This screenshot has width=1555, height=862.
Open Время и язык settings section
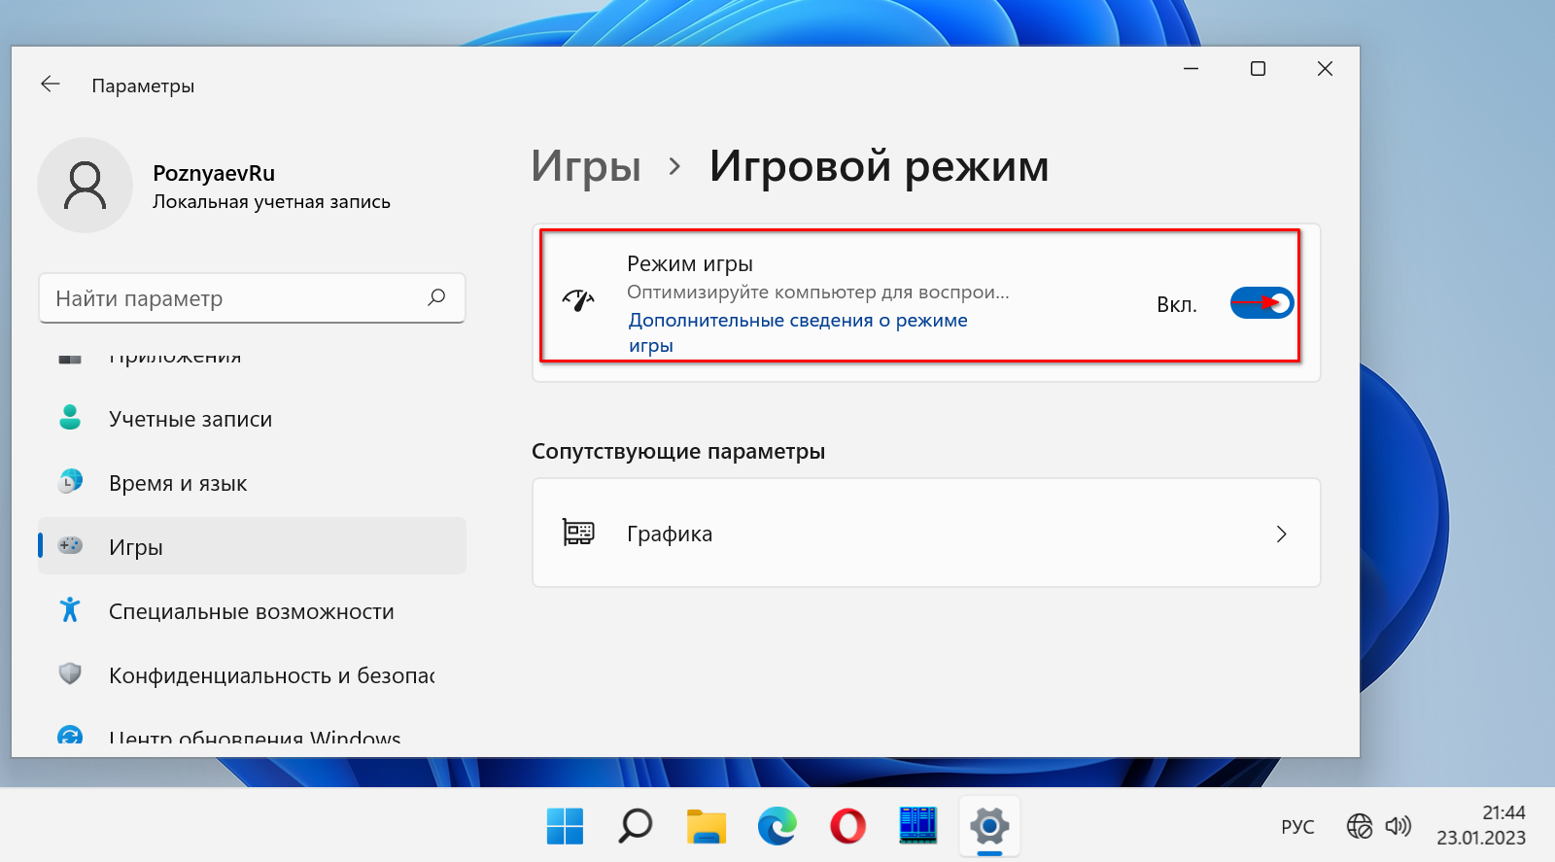pos(178,483)
